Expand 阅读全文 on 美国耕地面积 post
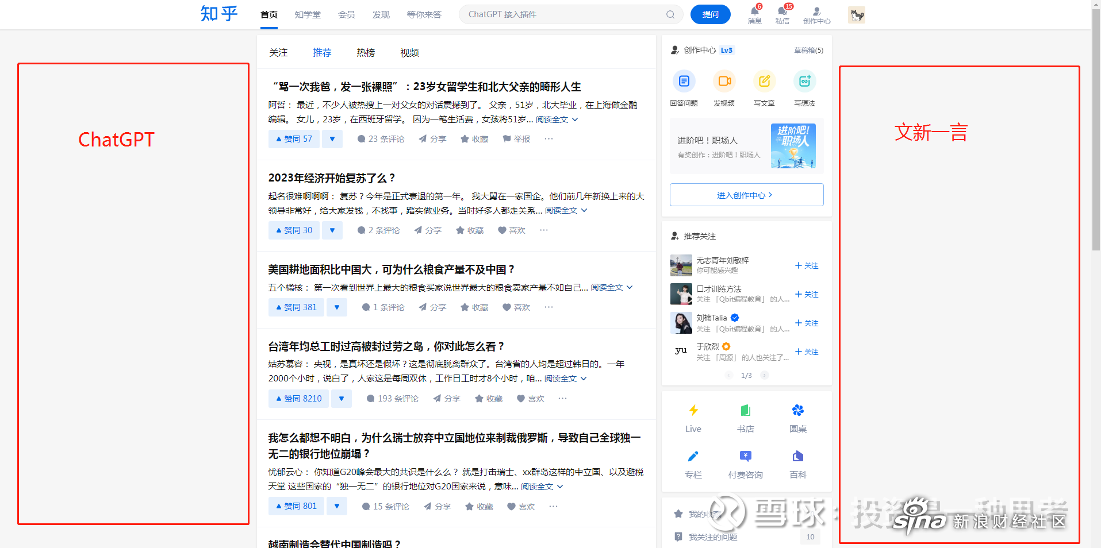This screenshot has width=1101, height=548. click(x=612, y=287)
